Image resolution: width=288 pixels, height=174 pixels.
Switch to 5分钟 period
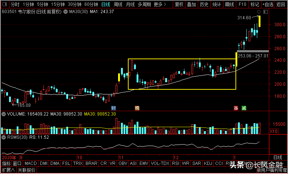coord(42,4)
